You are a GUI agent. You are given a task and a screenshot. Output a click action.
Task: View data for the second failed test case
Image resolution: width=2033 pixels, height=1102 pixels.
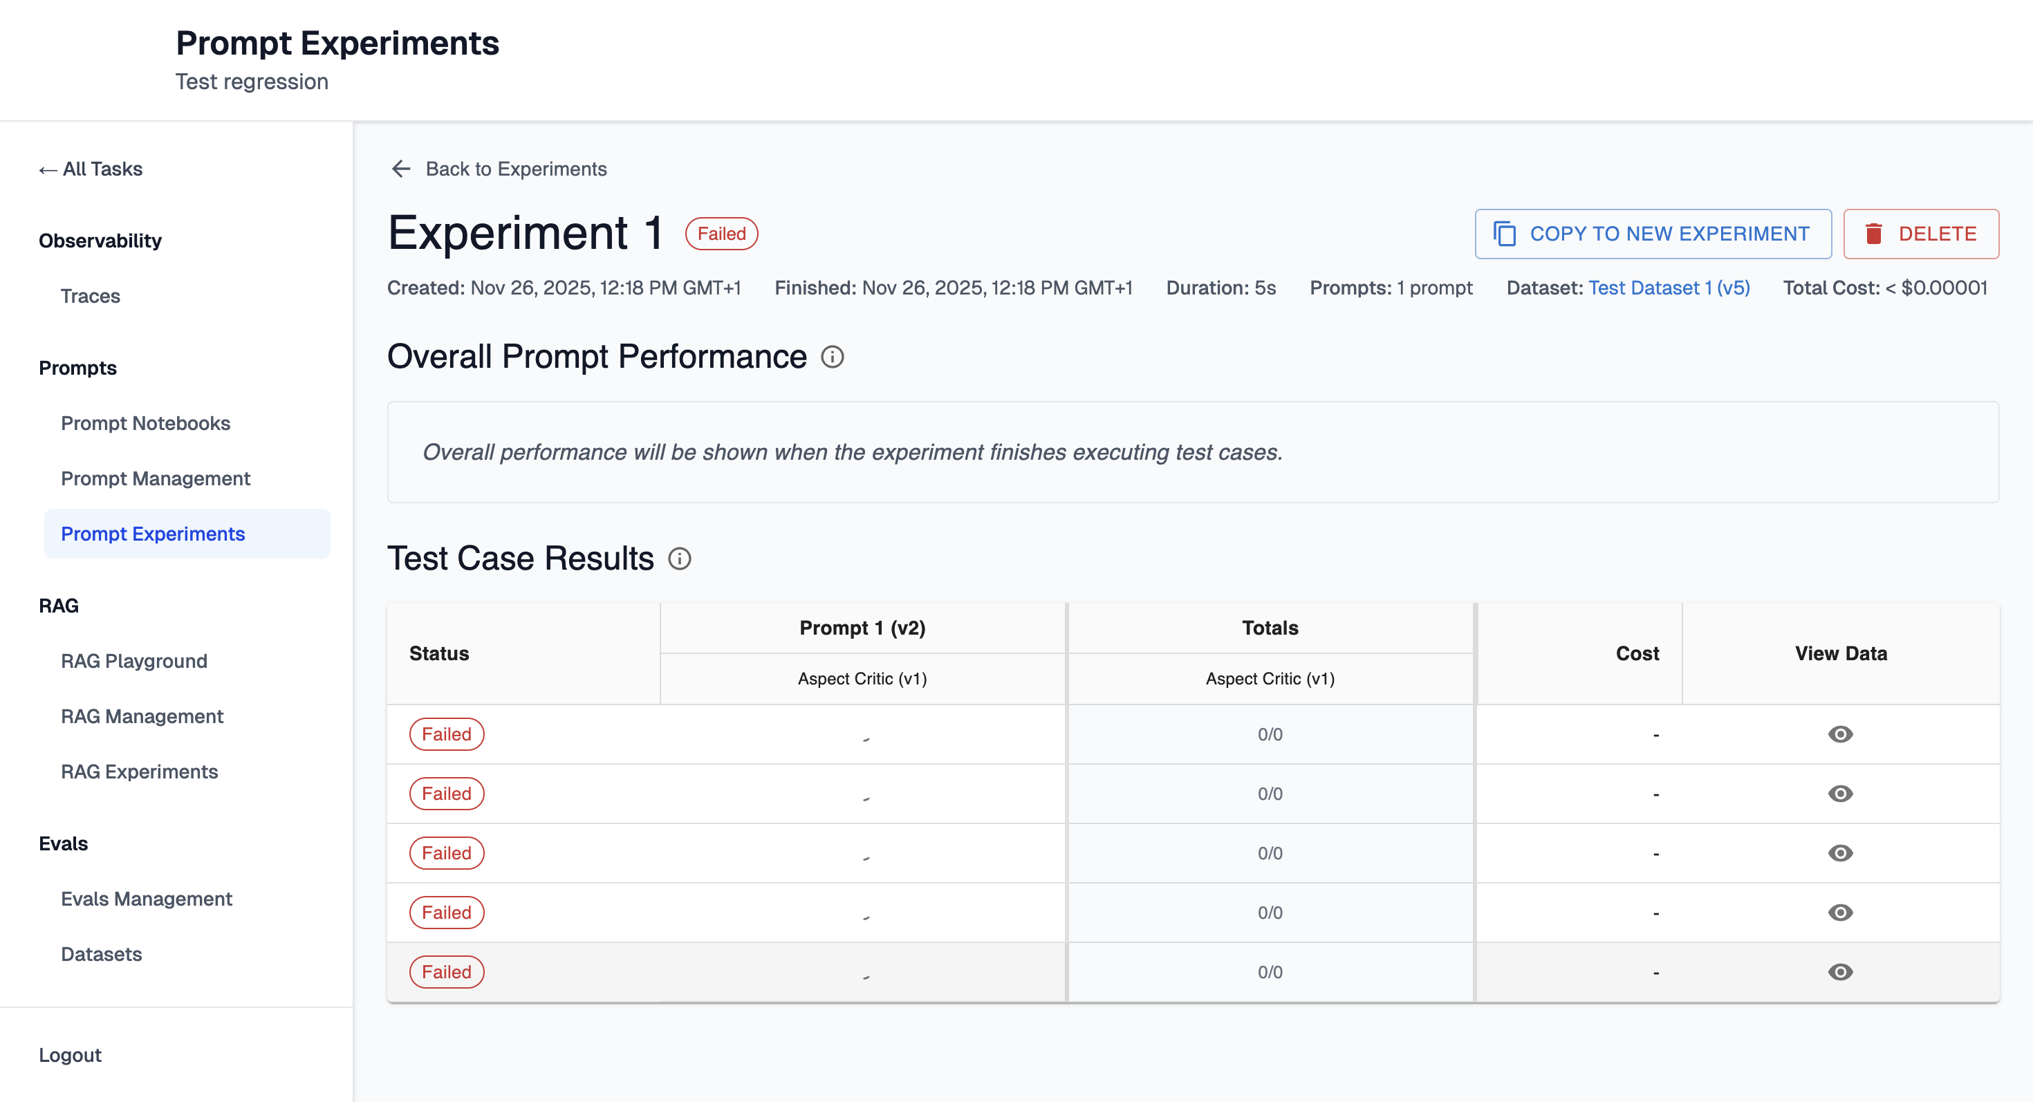[x=1839, y=794]
